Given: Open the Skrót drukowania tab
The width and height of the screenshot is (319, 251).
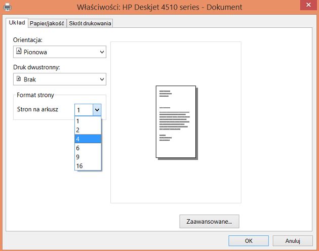Looking at the screenshot, I should click(x=90, y=23).
